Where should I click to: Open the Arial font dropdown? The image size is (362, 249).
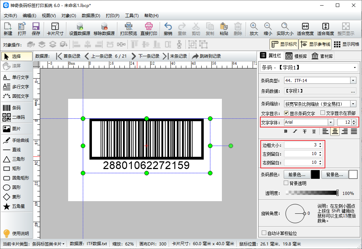(x=331, y=122)
